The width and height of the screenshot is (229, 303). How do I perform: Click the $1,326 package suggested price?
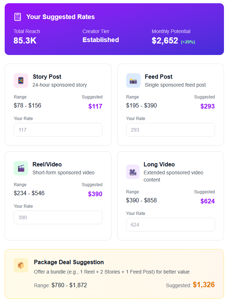click(203, 285)
